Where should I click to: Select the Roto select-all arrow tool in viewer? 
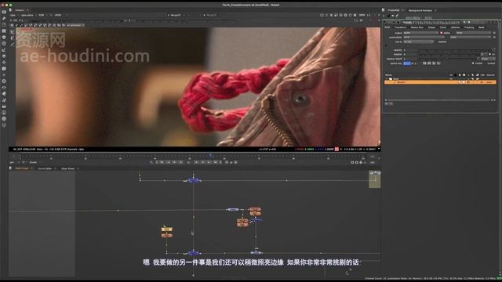(13, 32)
